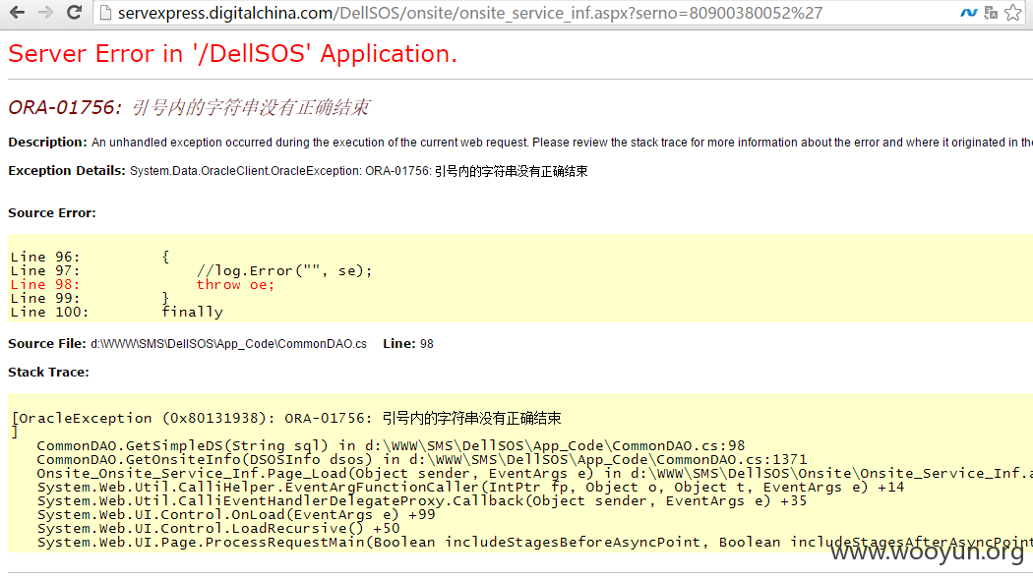Go back to the previous page
This screenshot has width=1033, height=580.
coord(17,12)
